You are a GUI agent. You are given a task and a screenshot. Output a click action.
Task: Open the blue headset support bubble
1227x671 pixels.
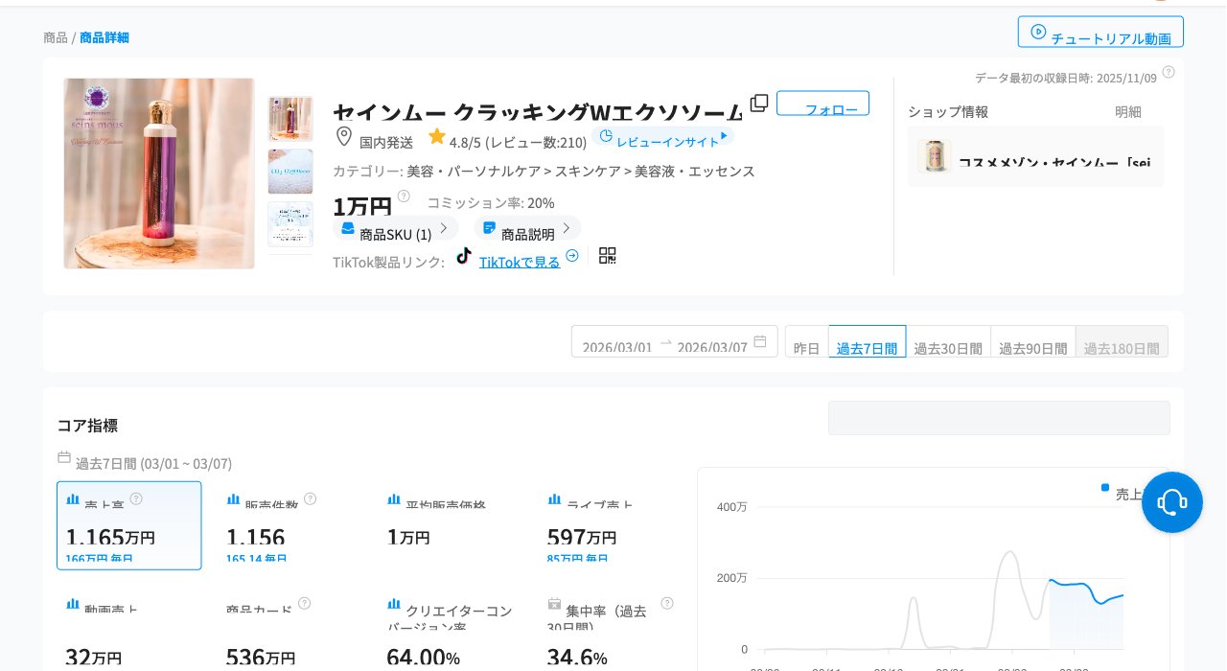pyautogui.click(x=1172, y=501)
